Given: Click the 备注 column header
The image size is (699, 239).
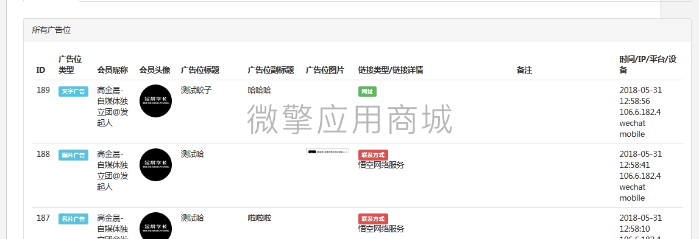Looking at the screenshot, I should tap(524, 71).
